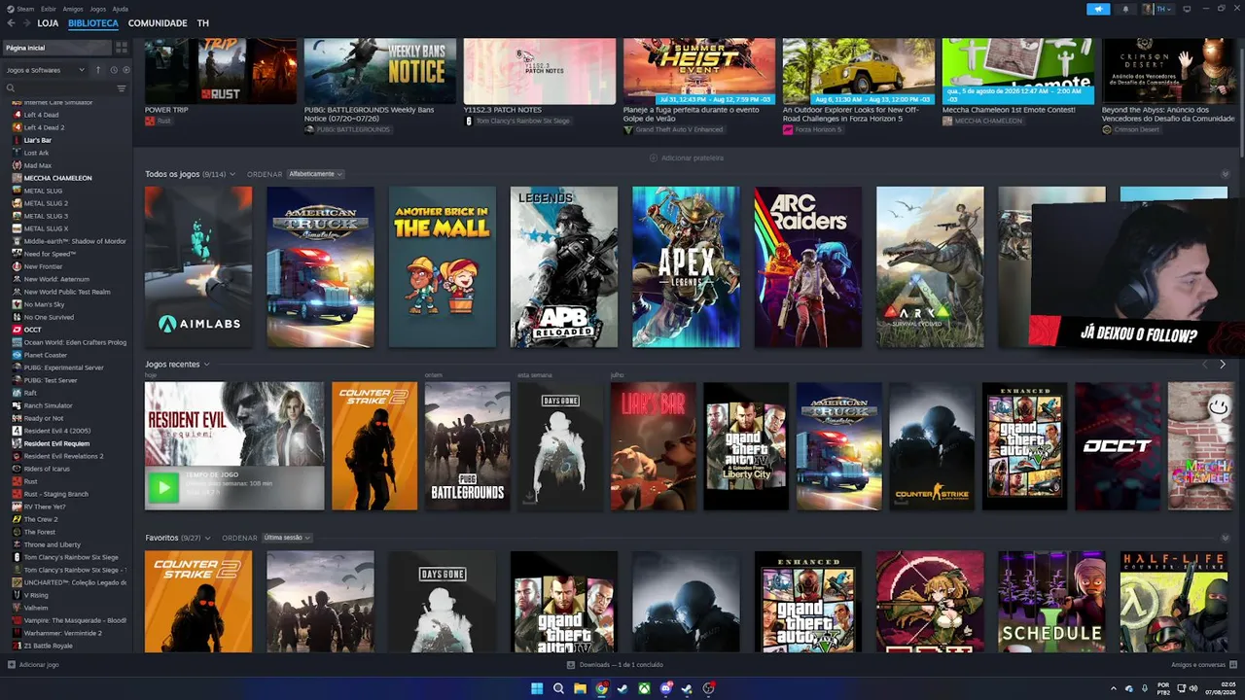This screenshot has height=700, width=1245.
Task: Open Another Brick in the Mall cover
Action: tap(443, 267)
